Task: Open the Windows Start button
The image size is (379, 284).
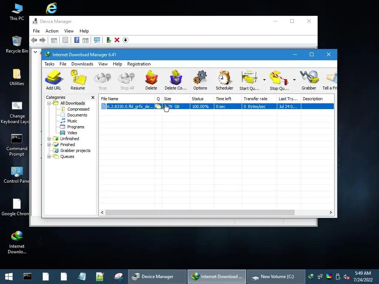Action: (9, 277)
